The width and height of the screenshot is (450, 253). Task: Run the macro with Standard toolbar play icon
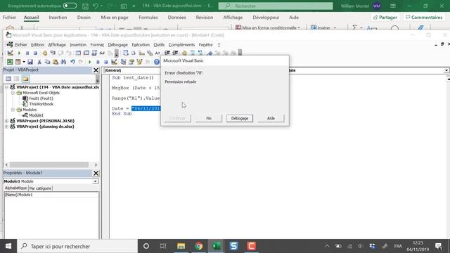pyautogui.click(x=90, y=62)
